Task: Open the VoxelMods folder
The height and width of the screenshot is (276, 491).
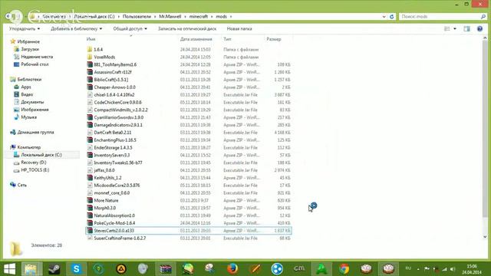Action: click(104, 57)
